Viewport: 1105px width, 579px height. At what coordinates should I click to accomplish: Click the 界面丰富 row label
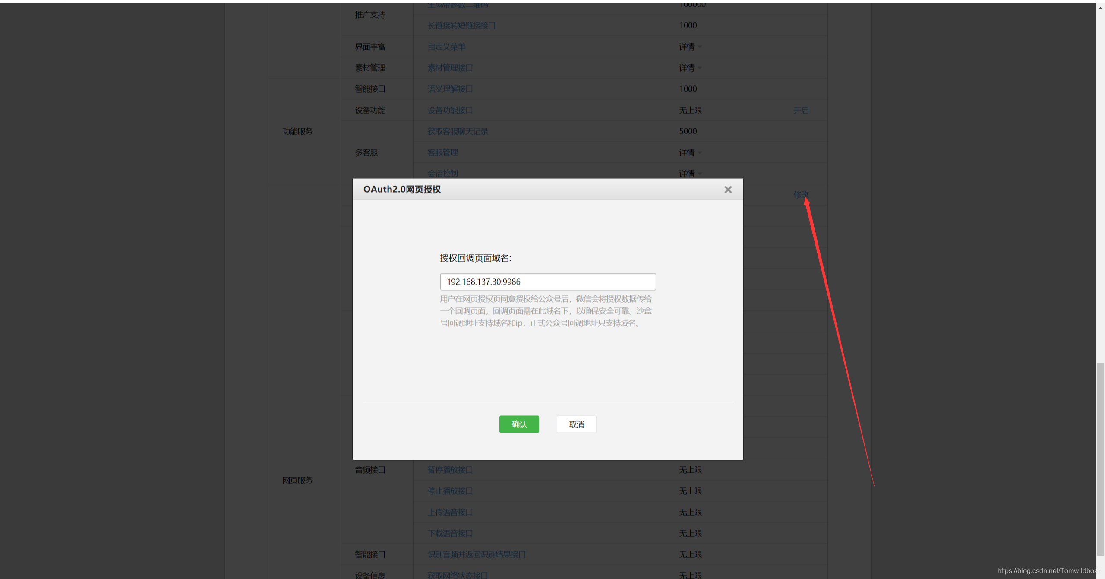[x=370, y=47]
